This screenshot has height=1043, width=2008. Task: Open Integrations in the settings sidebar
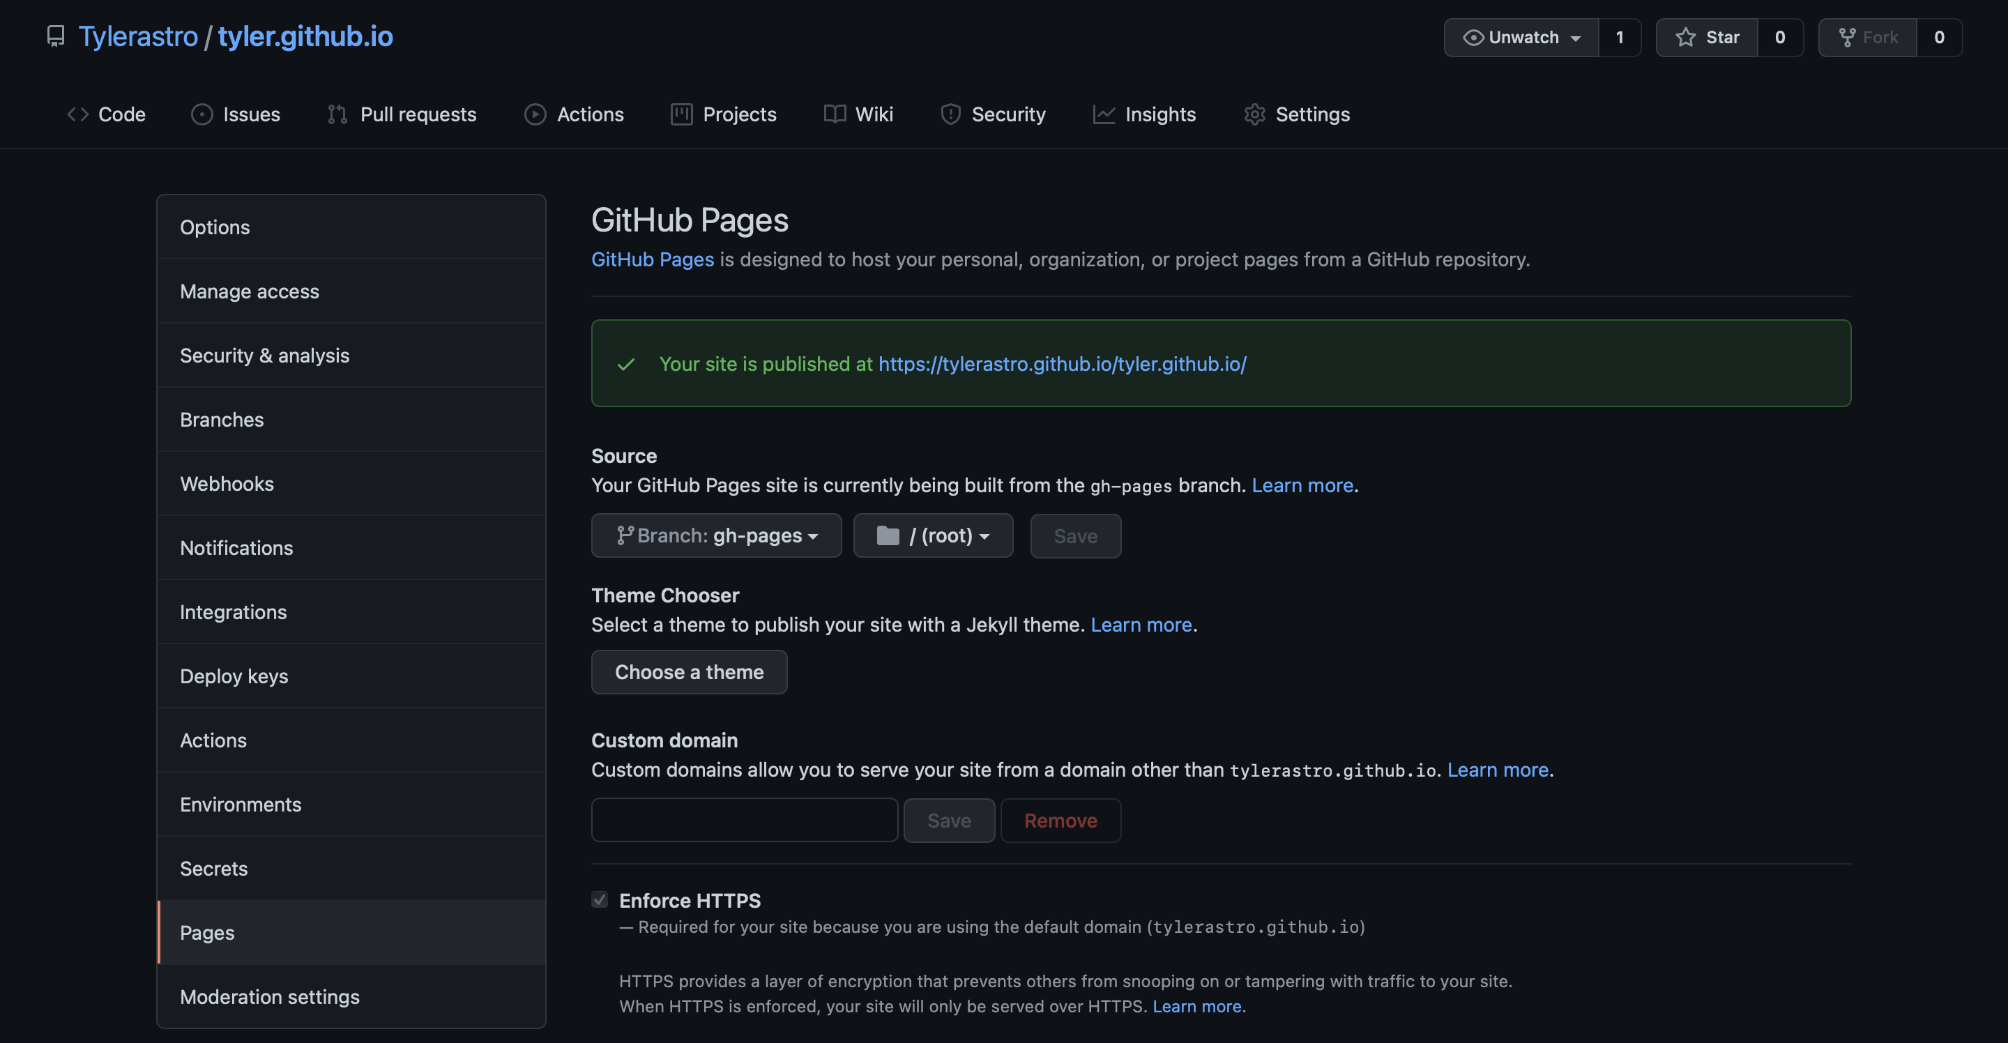point(351,612)
